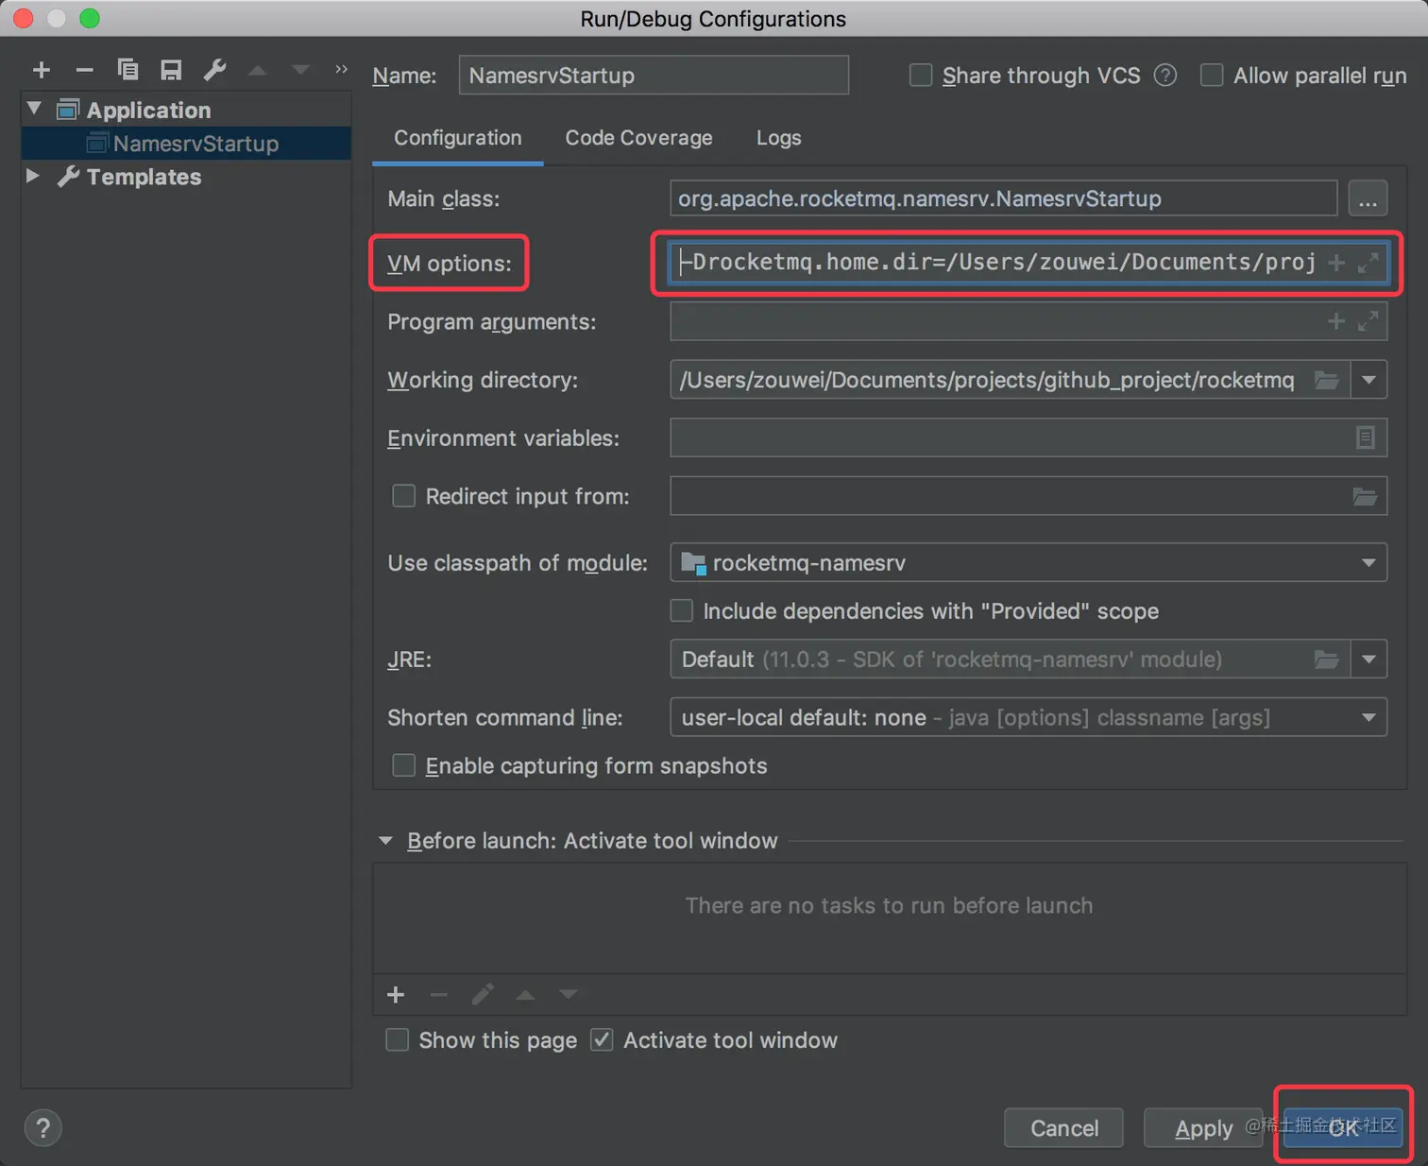
Task: Insert a macro into VM options
Action: pos(1336,263)
